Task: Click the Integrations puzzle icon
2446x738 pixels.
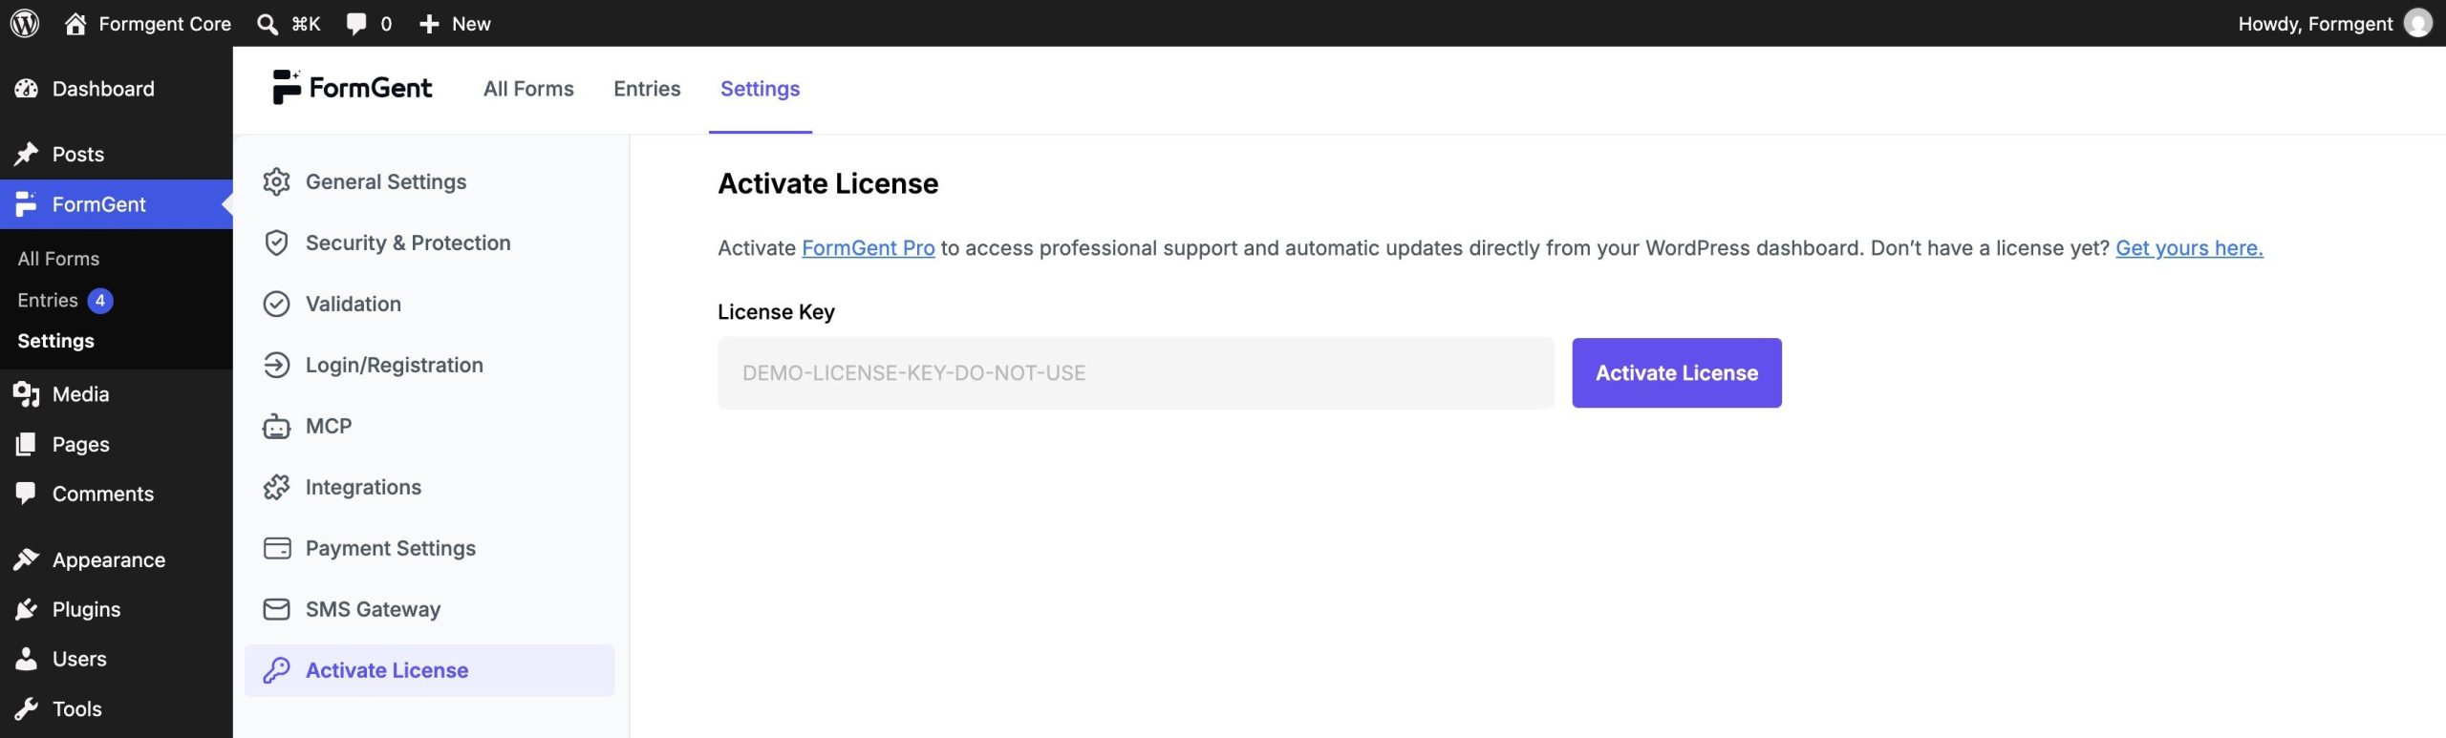Action: (276, 487)
